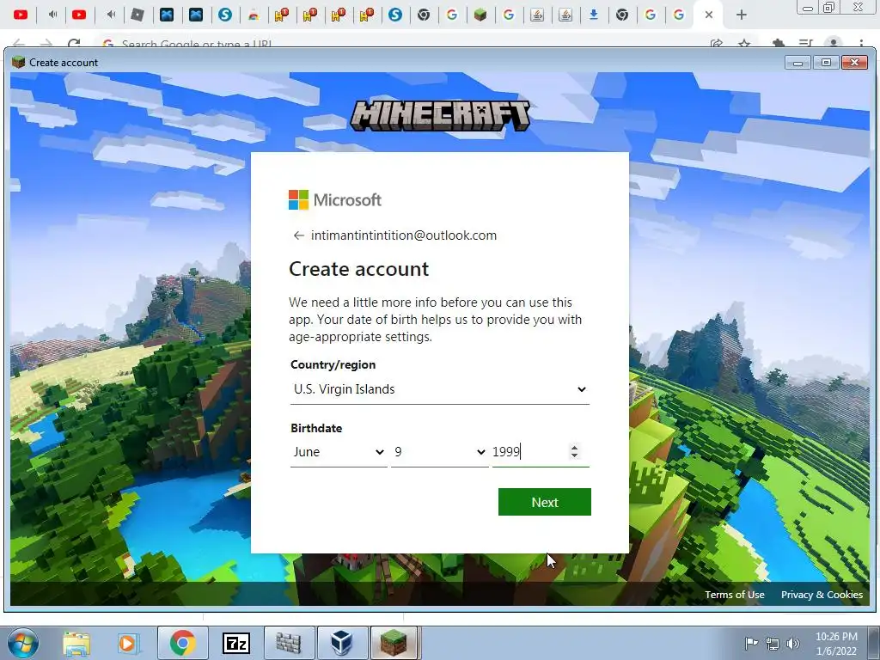Viewport: 880px width, 660px height.
Task: Open 7-Zip from the taskbar
Action: 235,643
